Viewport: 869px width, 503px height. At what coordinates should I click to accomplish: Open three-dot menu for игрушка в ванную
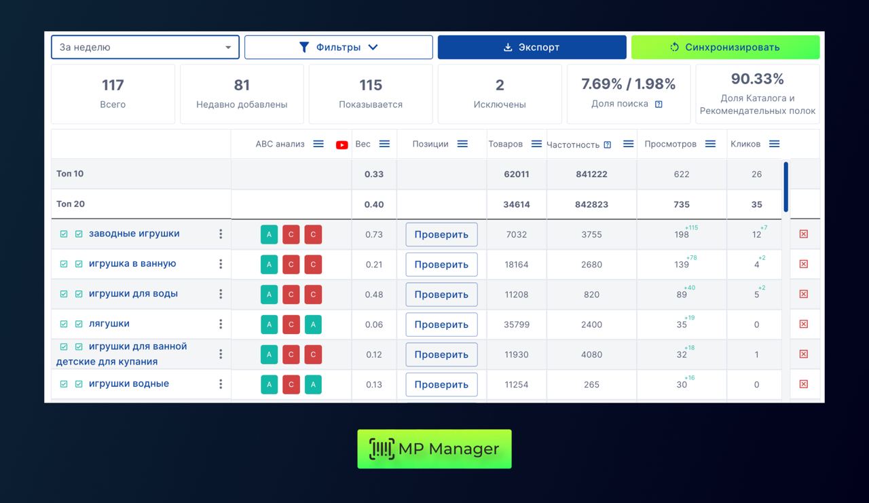(x=221, y=264)
